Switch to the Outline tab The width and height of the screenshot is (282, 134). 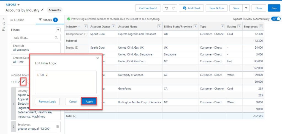pyautogui.click(x=17, y=20)
